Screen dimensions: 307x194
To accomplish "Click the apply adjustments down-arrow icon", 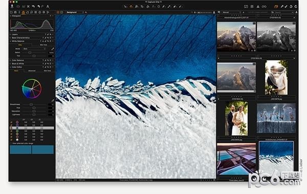I will [x=286, y=7].
